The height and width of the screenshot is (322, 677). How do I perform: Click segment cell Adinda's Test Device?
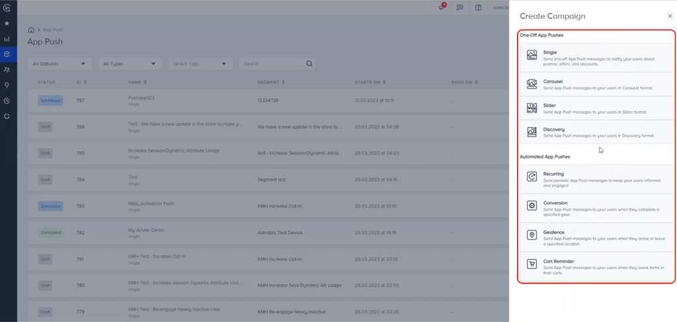pyautogui.click(x=280, y=233)
